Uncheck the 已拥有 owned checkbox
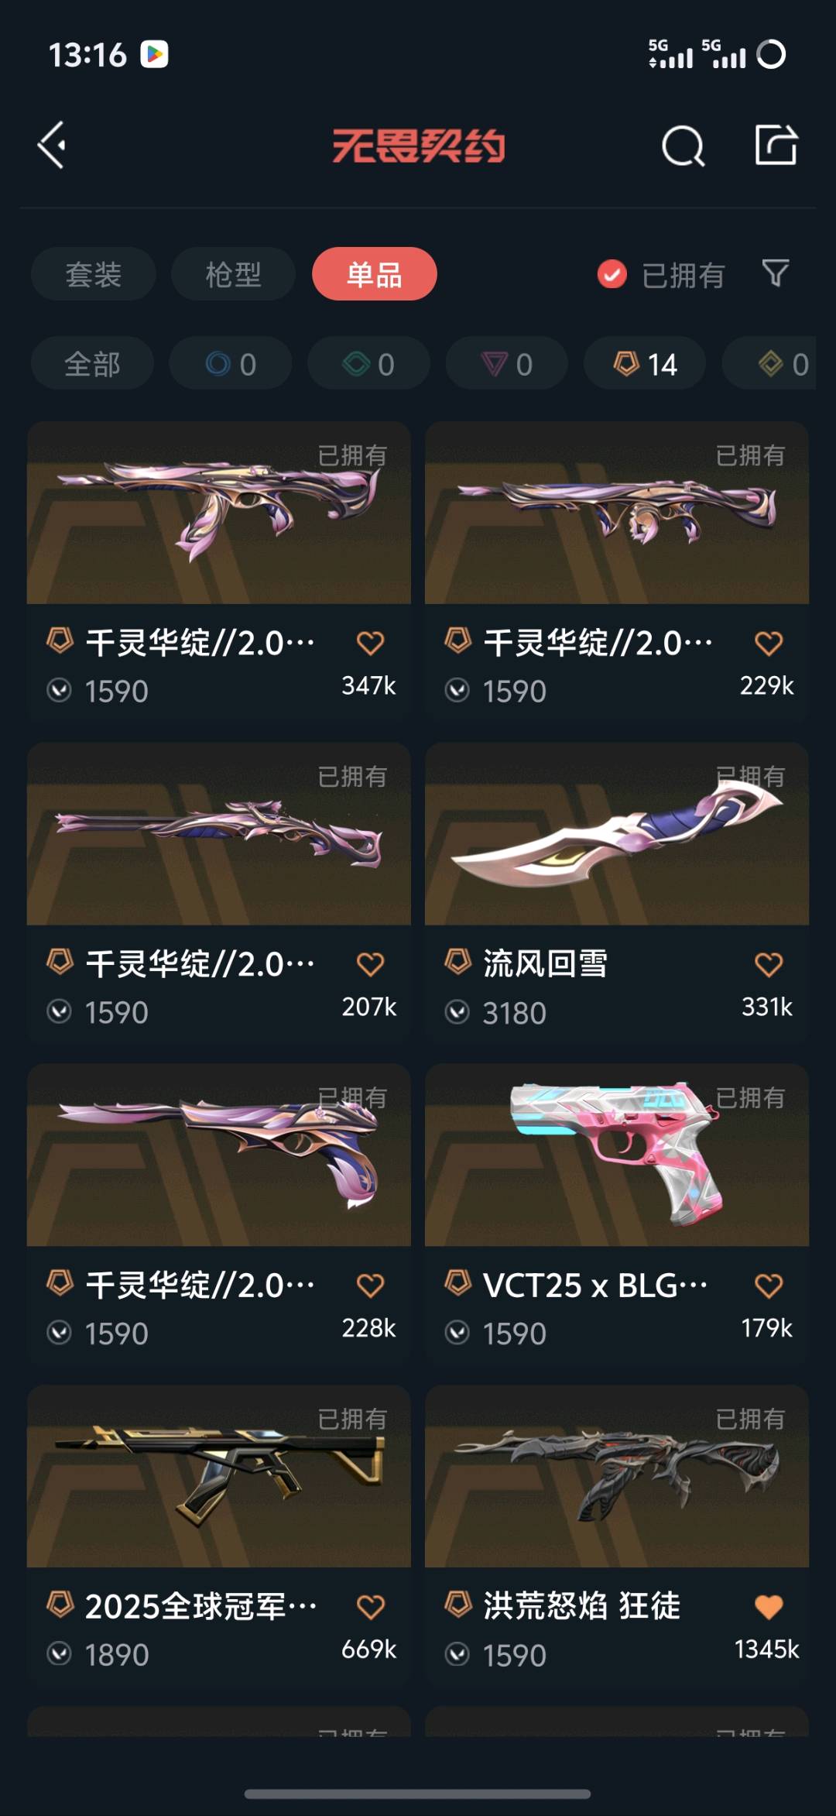 [612, 274]
